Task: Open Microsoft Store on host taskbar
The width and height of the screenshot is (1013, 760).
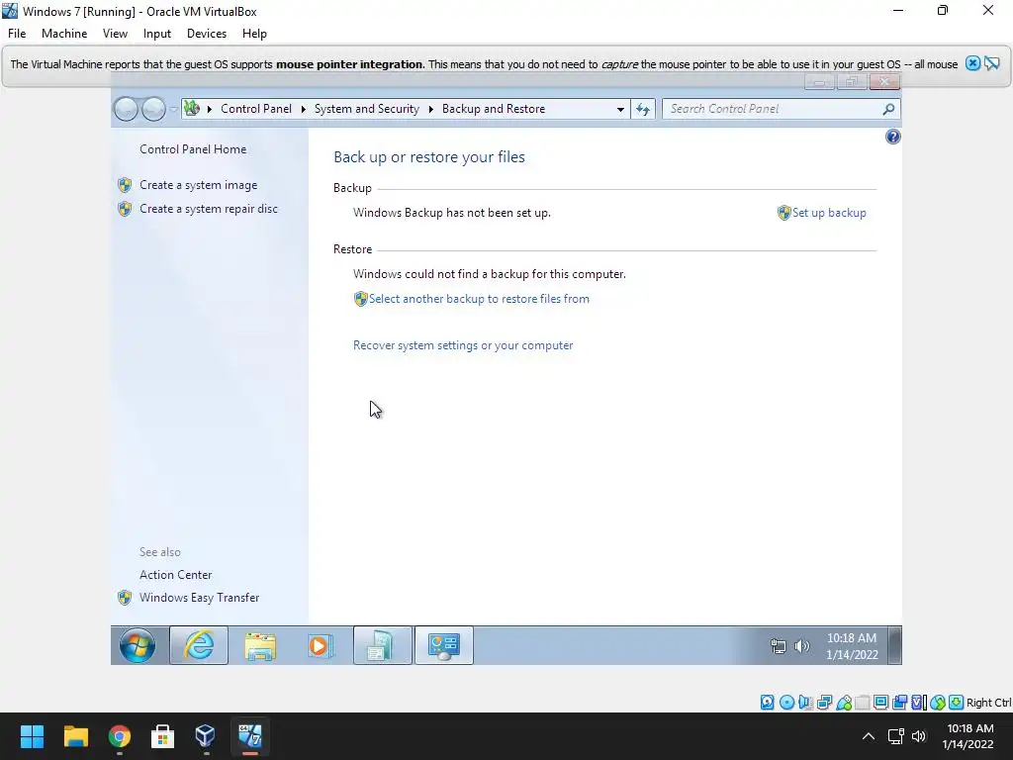Action: click(162, 736)
